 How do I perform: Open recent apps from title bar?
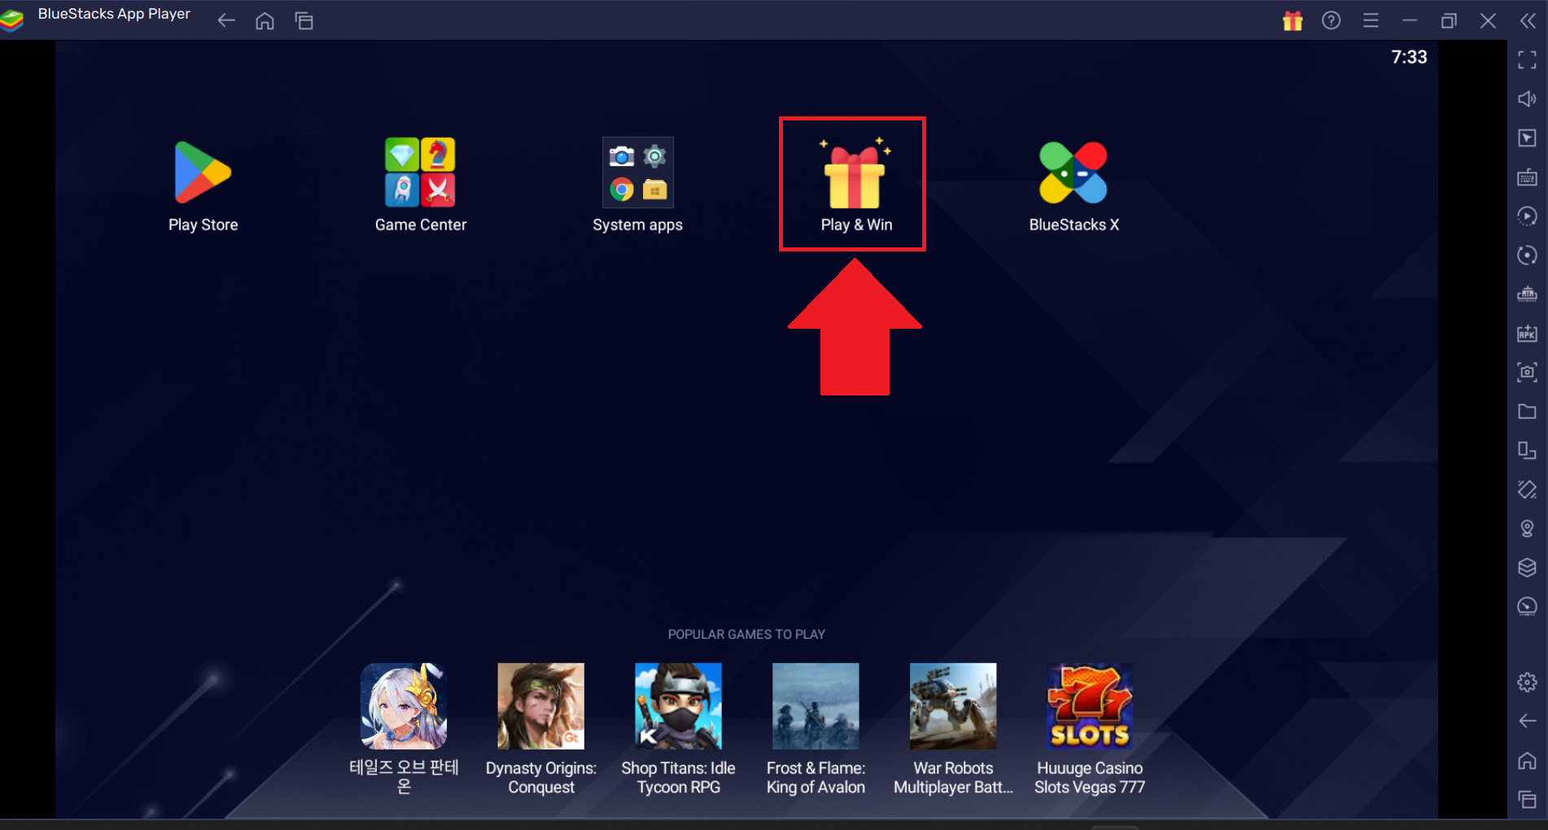tap(304, 20)
